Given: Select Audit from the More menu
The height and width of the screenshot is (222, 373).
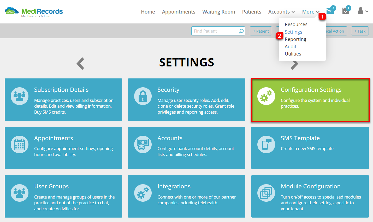Looking at the screenshot, I should tap(291, 46).
